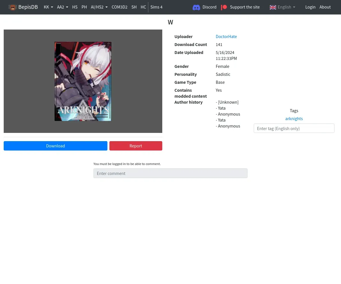Expand the AI/HS2 dropdown
341x284 pixels.
click(99, 7)
